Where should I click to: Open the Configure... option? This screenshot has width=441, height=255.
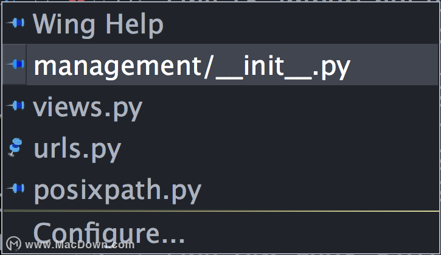(109, 232)
